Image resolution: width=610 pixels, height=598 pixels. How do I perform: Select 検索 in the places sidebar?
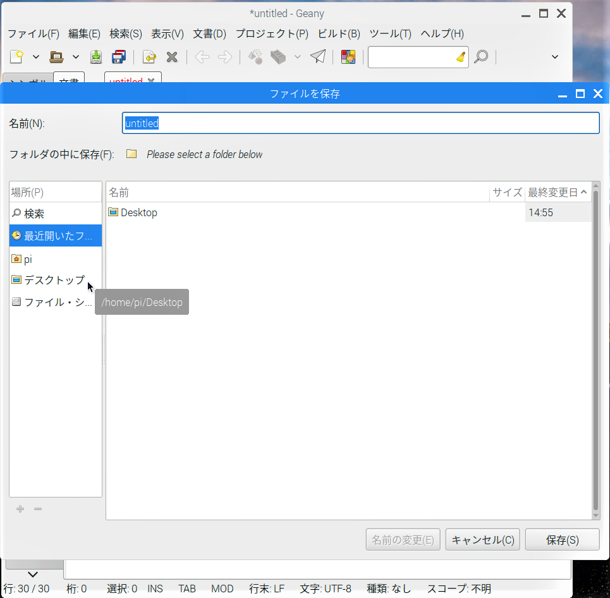(55, 214)
